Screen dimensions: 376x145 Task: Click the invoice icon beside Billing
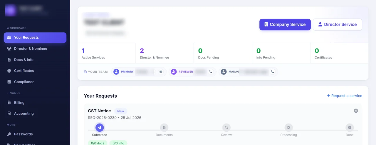coord(9,103)
